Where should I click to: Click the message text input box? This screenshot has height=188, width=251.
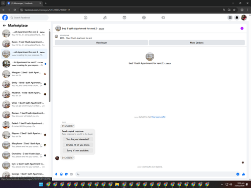pyautogui.click(x=155, y=174)
